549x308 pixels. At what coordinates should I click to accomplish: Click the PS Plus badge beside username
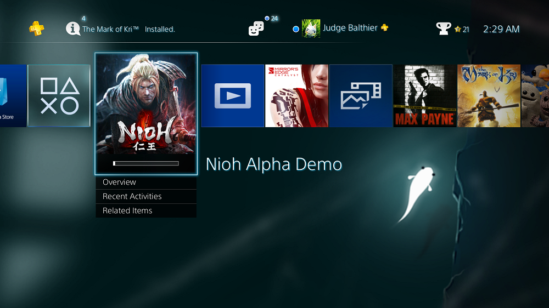(x=384, y=27)
